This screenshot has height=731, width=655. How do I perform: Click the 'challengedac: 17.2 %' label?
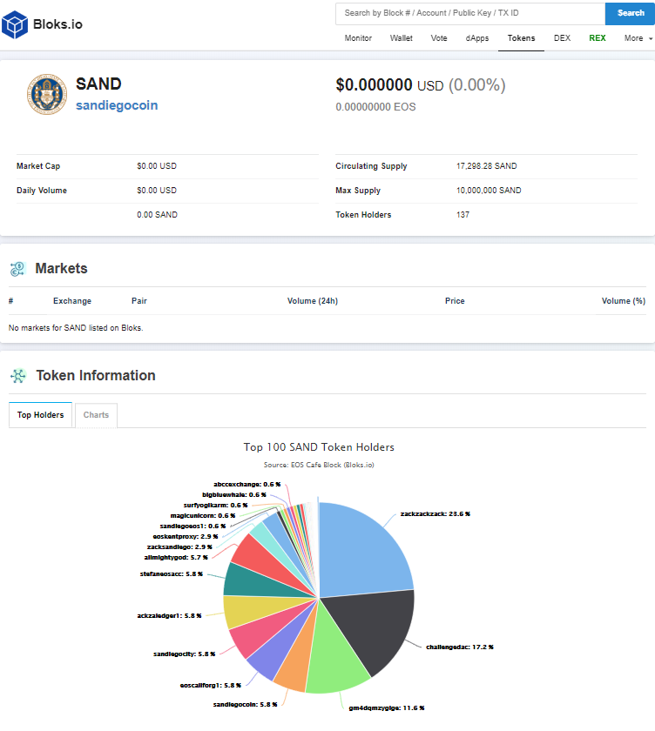pyautogui.click(x=460, y=647)
